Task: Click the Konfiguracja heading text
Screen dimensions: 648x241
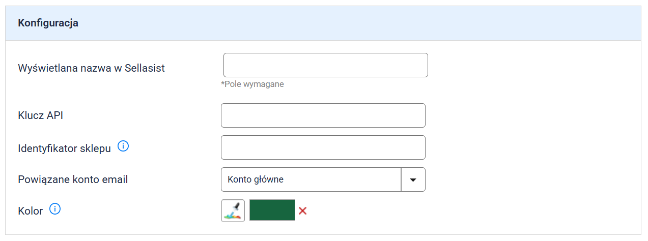Action: [x=48, y=23]
